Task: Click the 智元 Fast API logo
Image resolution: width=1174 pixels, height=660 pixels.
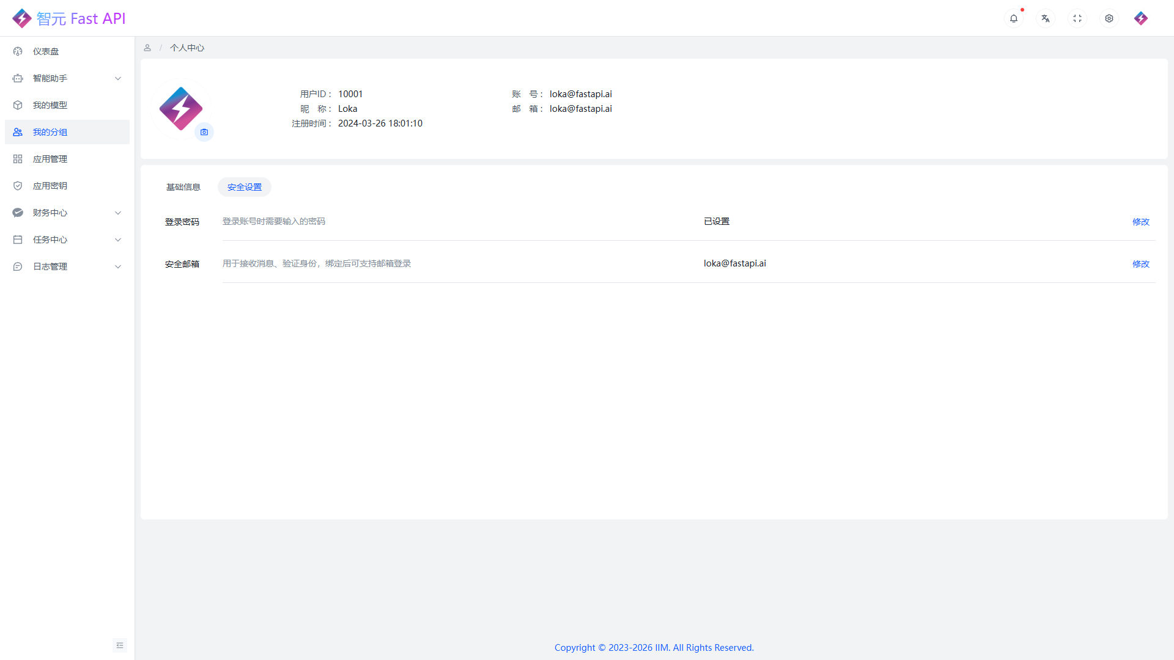Action: (x=68, y=18)
